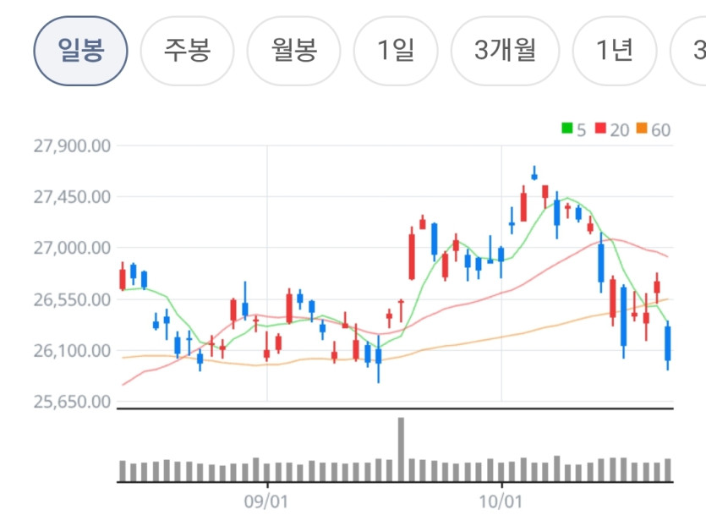Click the 25,650.00 price axis label
This screenshot has height=526, width=706.
coord(72,401)
